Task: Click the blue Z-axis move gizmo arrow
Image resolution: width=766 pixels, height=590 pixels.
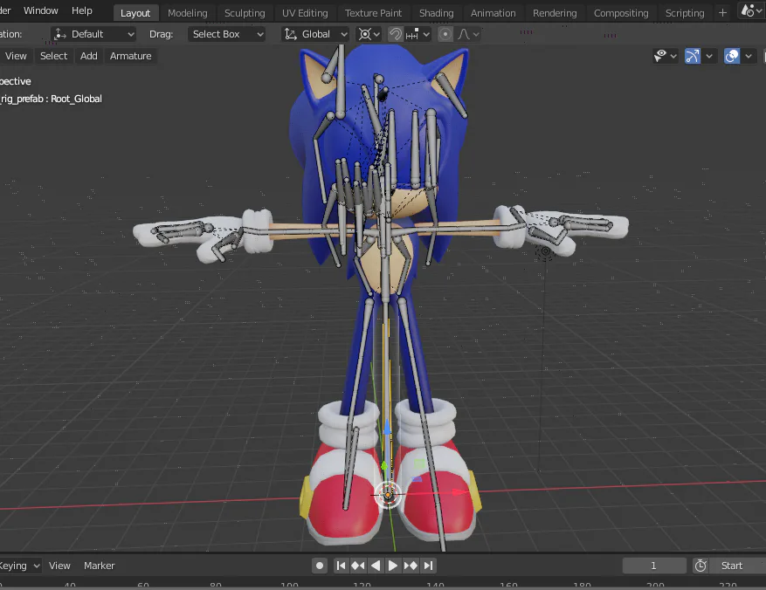Action: pos(387,429)
